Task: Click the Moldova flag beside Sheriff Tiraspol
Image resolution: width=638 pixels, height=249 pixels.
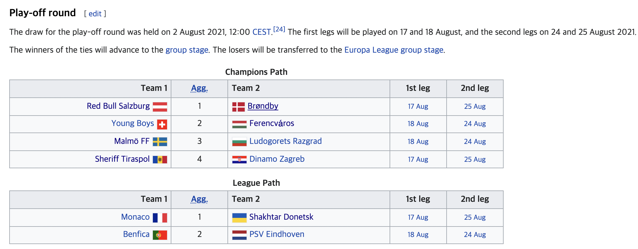Action: click(x=160, y=160)
